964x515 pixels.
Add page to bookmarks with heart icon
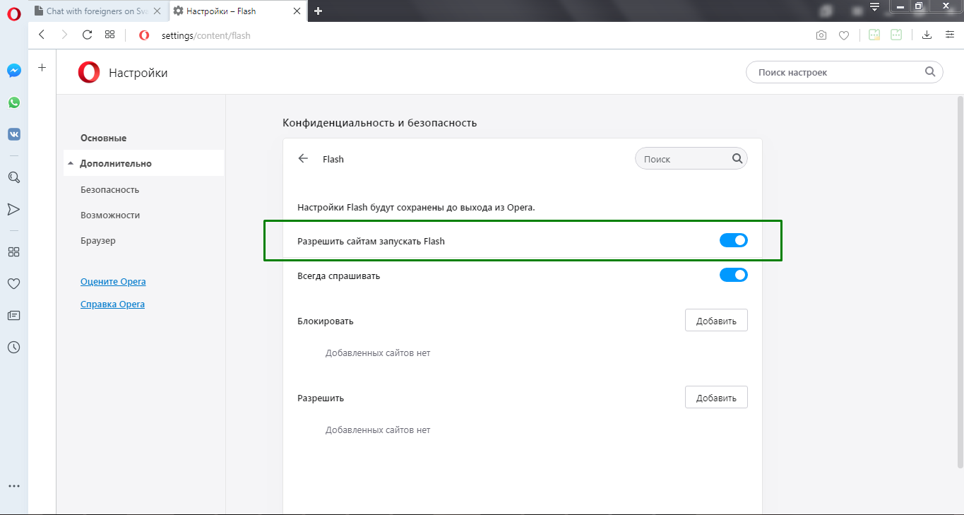point(844,35)
